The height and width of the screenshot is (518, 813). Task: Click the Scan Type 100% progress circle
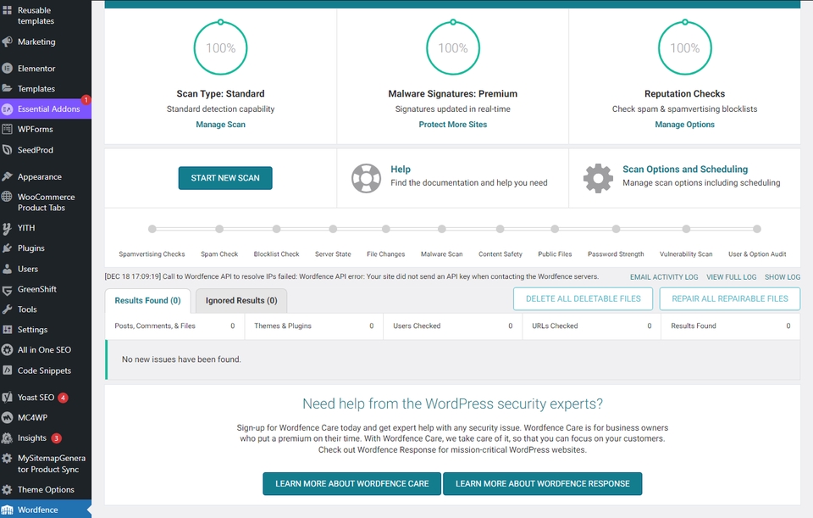[x=220, y=47]
